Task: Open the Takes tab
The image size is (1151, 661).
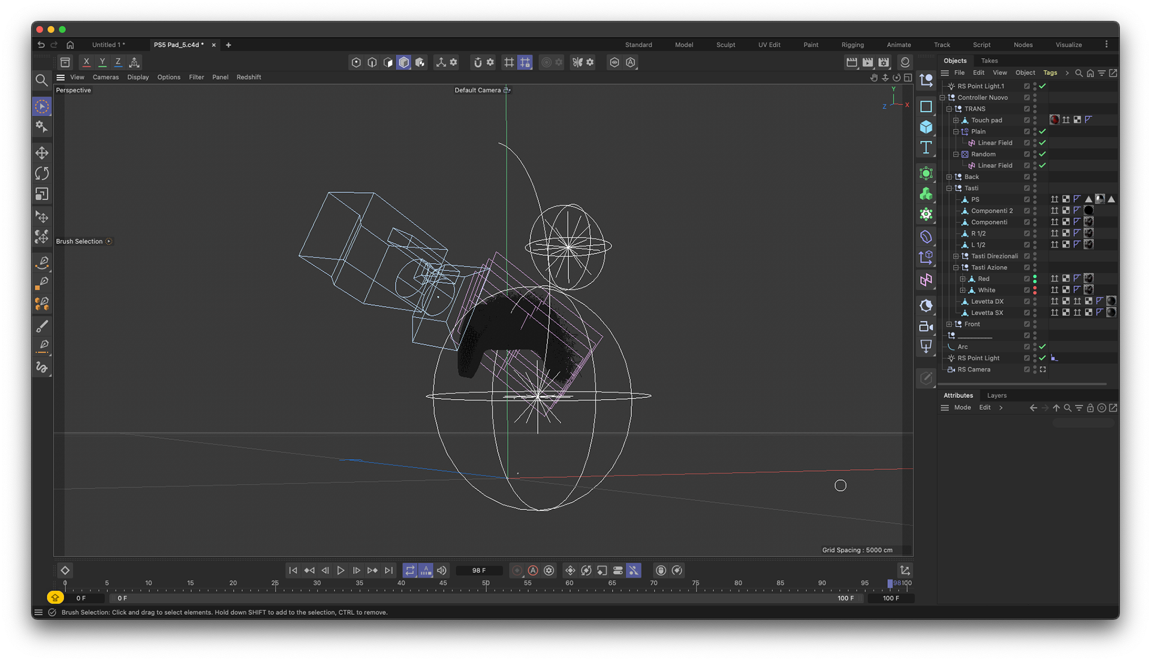Action: pyautogui.click(x=989, y=61)
